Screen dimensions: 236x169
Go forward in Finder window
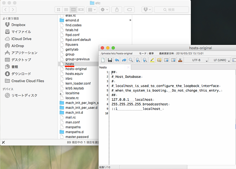click(x=13, y=10)
